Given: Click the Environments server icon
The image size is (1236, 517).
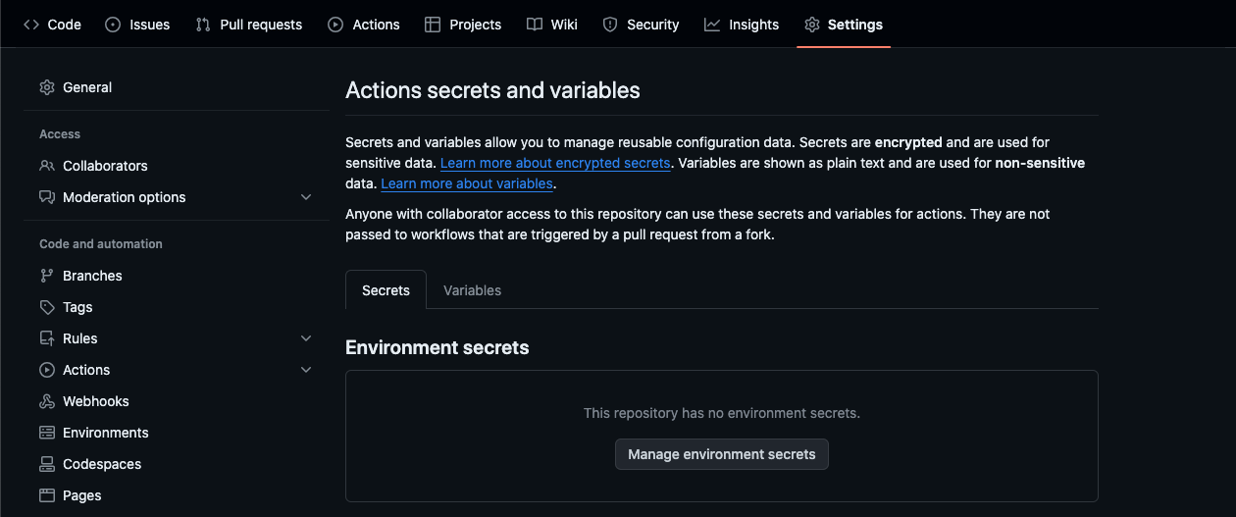Looking at the screenshot, I should (x=47, y=433).
